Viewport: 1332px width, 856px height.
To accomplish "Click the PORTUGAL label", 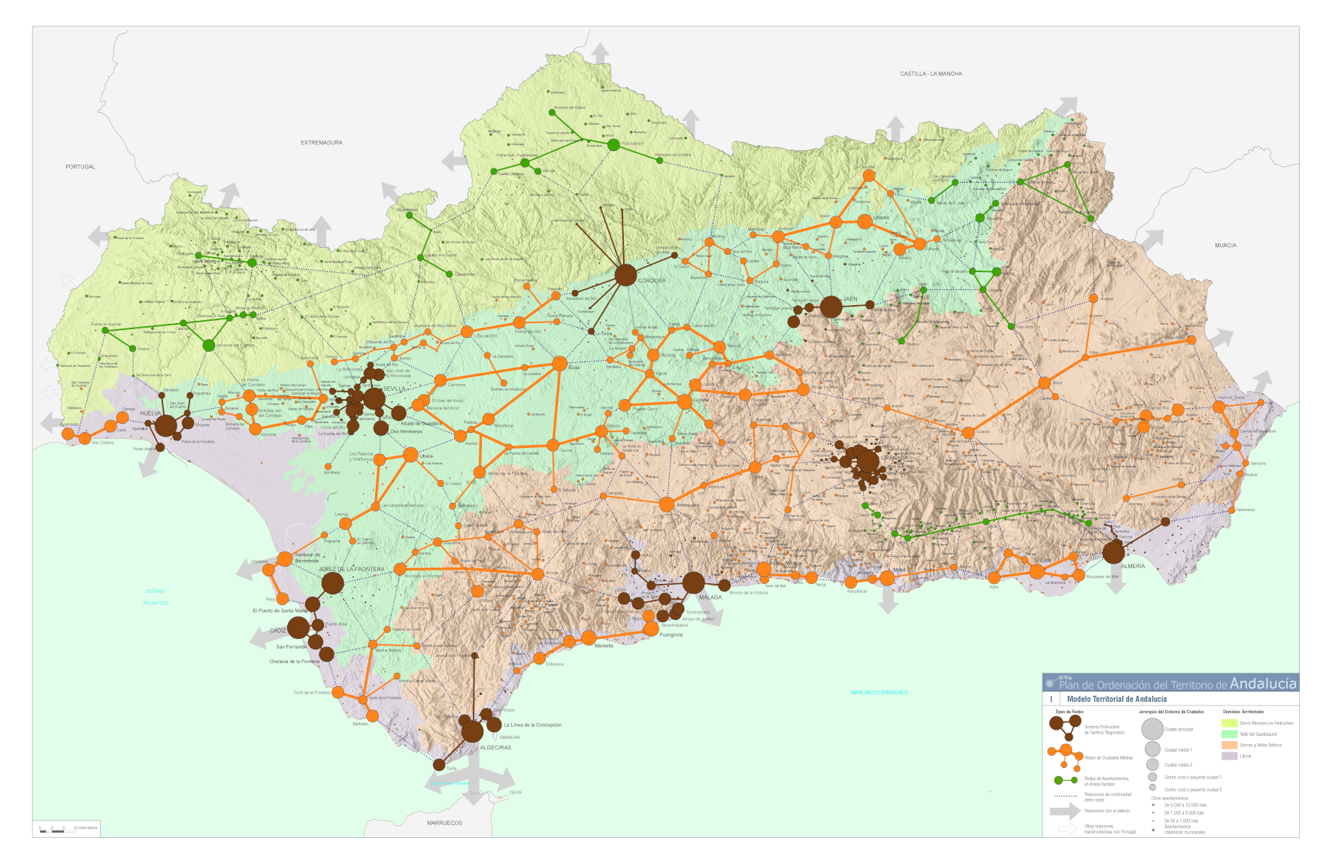I will [80, 167].
